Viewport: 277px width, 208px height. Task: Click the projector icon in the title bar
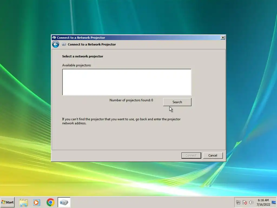(x=54, y=37)
